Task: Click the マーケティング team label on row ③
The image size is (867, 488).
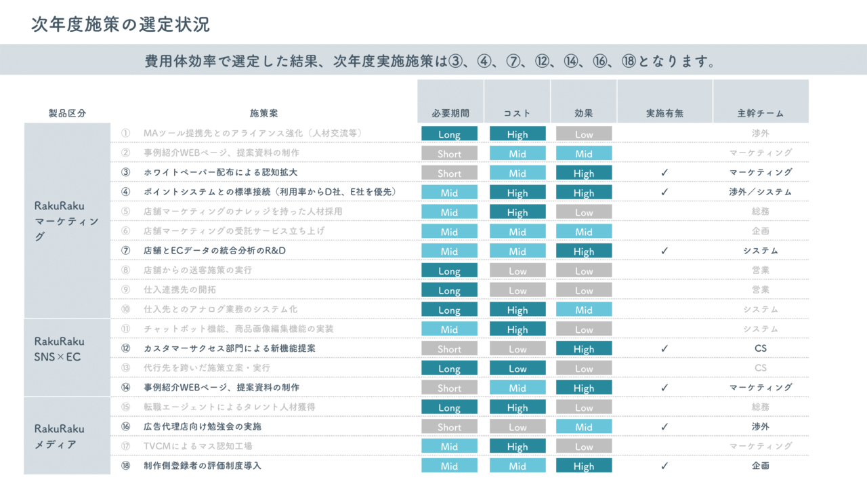Action: (760, 173)
